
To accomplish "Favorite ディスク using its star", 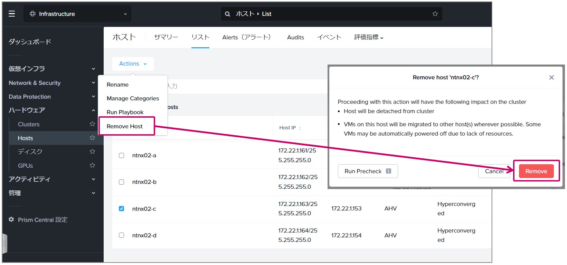I will (x=92, y=151).
